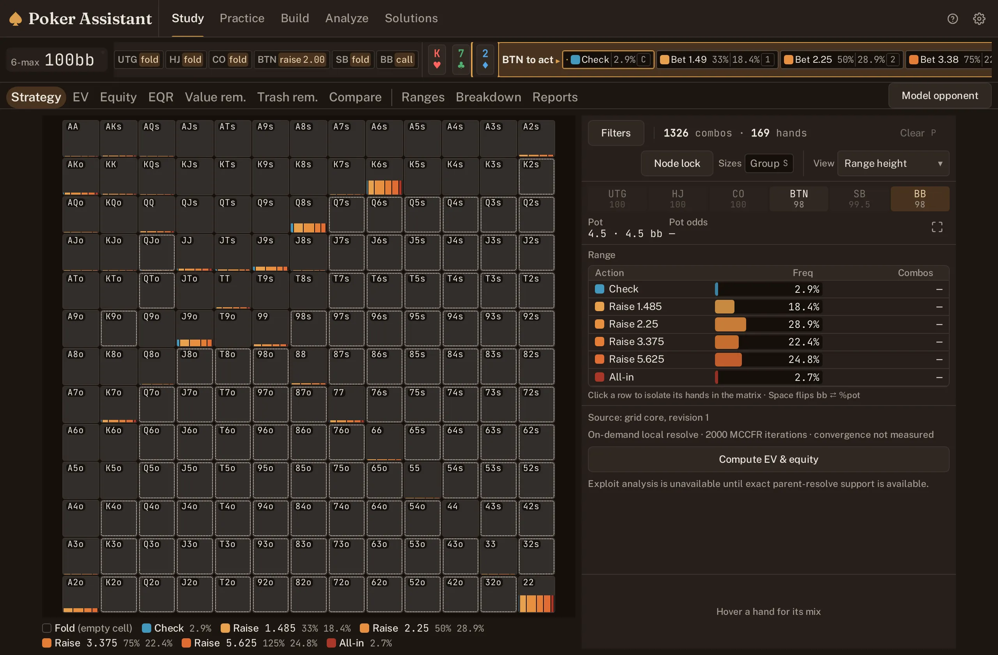Select the 22 hand cell
This screenshot has height=655, width=998.
tap(536, 594)
